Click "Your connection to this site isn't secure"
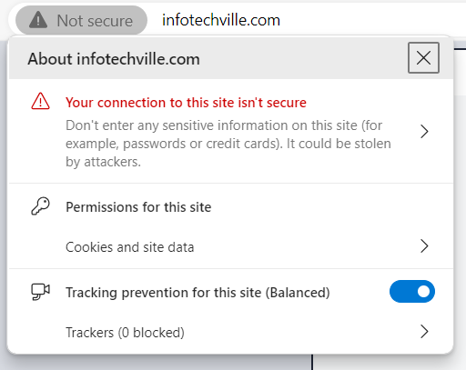The height and width of the screenshot is (370, 466). [186, 103]
